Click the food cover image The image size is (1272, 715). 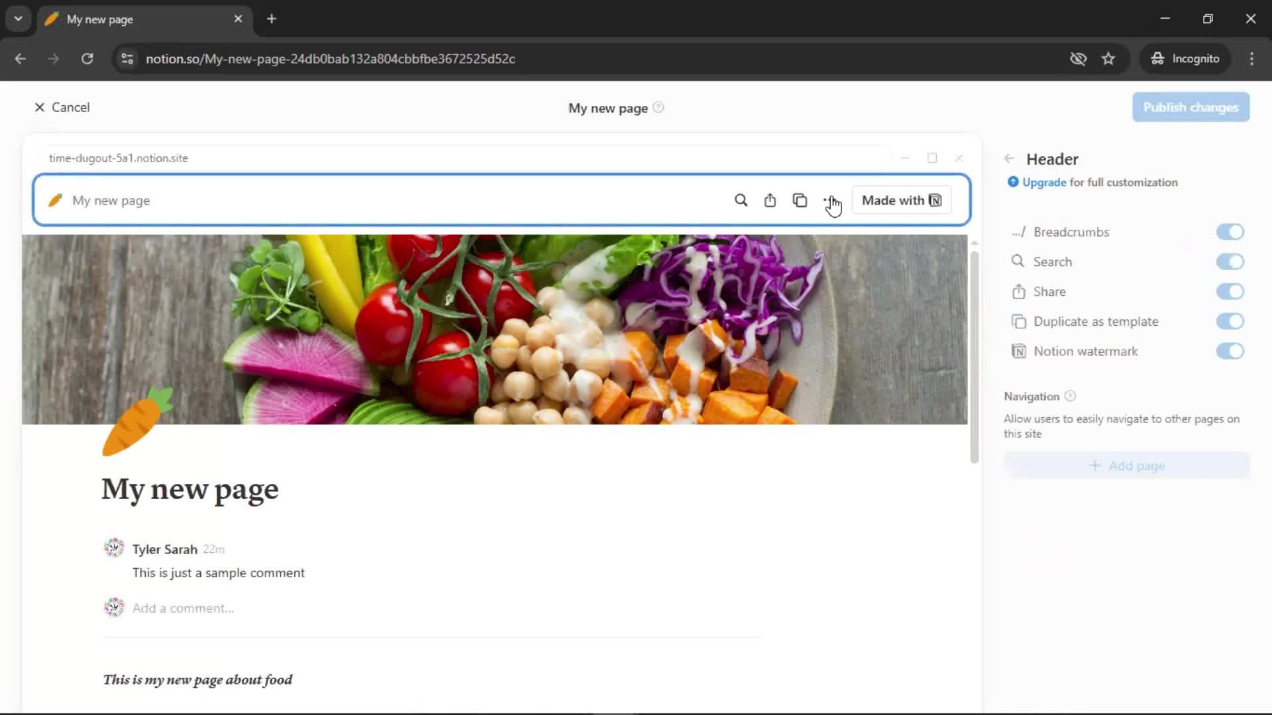pos(494,329)
